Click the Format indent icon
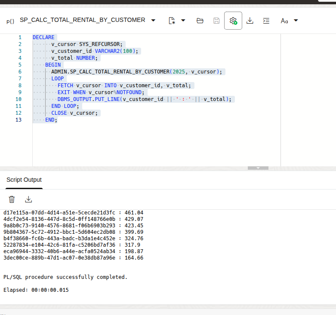This screenshot has width=336, height=315. (266, 21)
